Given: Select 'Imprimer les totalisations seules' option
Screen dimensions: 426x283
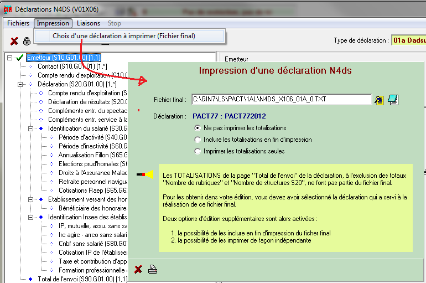Looking at the screenshot, I should click(198, 151).
